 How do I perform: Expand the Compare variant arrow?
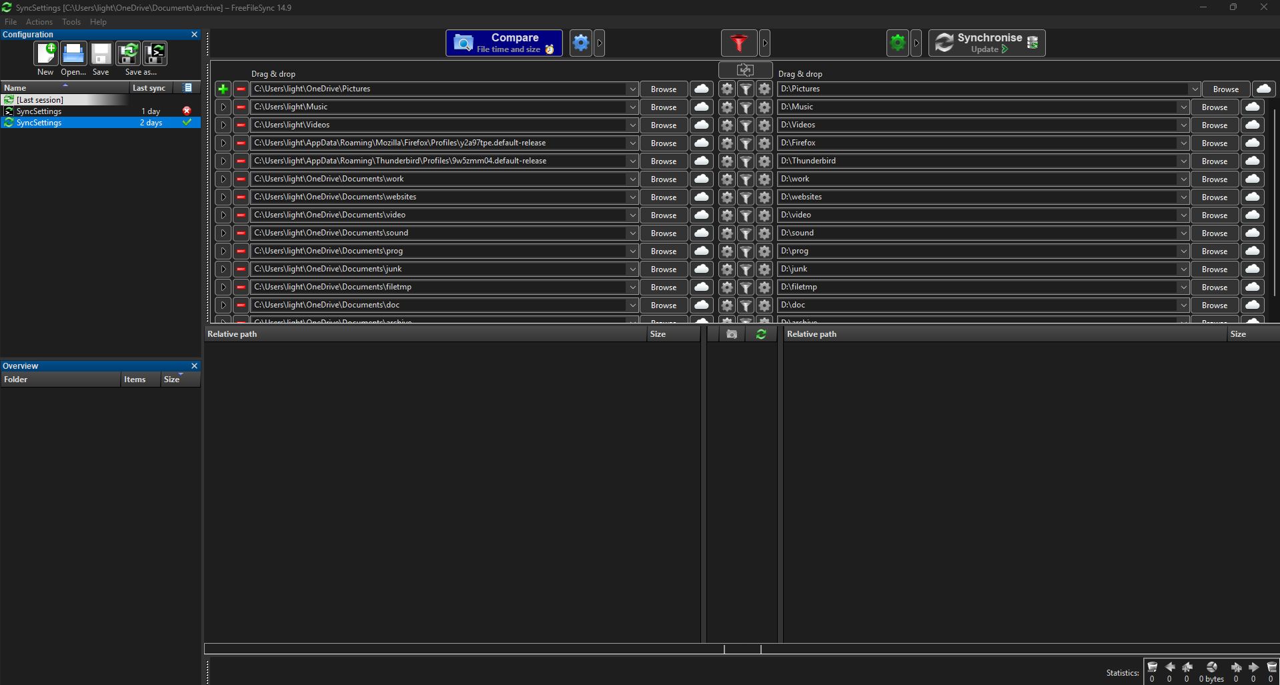tap(600, 43)
